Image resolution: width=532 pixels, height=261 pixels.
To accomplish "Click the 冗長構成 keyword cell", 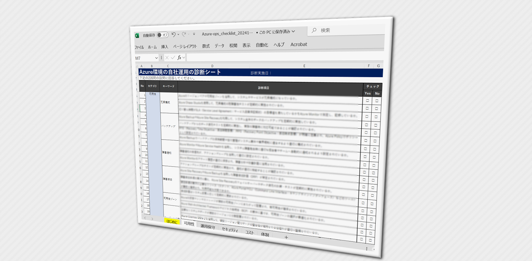I will tap(169, 103).
